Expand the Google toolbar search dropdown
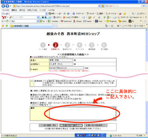 [46, 14]
